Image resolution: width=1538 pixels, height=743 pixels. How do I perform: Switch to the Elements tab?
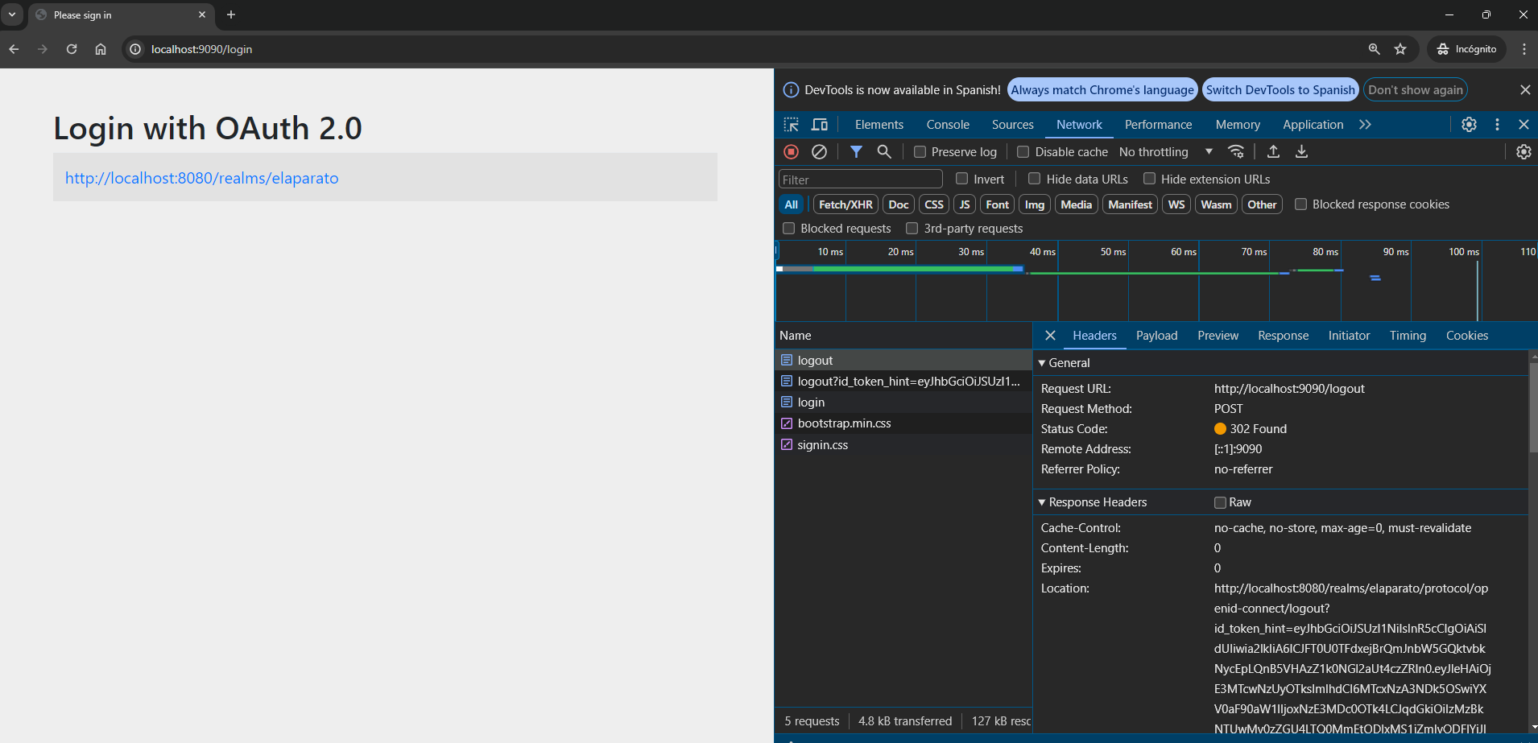tap(879, 125)
